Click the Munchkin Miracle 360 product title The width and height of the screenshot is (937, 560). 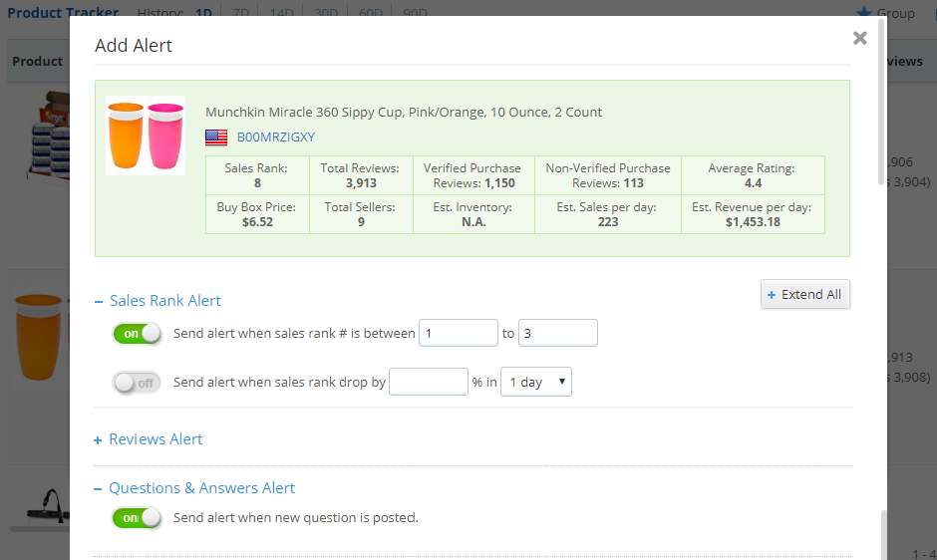coord(404,113)
